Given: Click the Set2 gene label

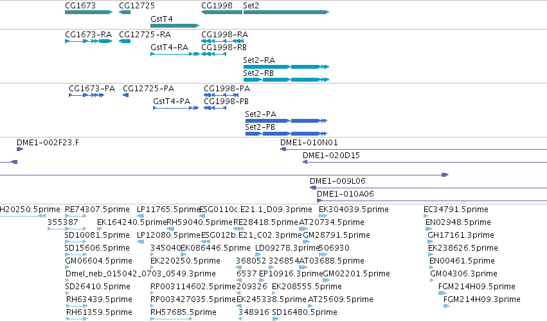Looking at the screenshot, I should coord(251,6).
